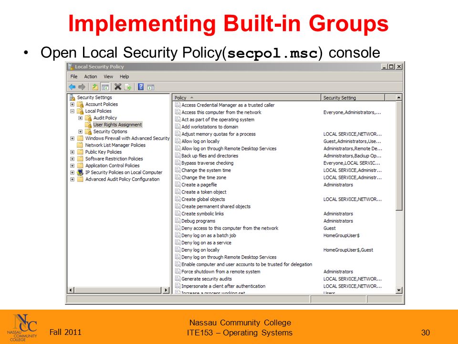
Task: Expand the Audit Policy node
Action: coord(80,118)
